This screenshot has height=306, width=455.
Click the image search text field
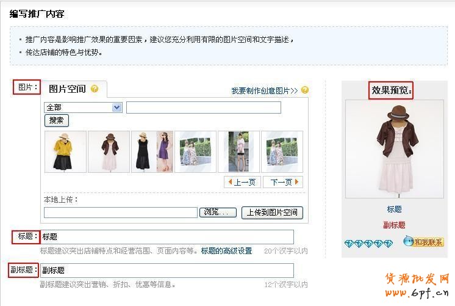203,107
